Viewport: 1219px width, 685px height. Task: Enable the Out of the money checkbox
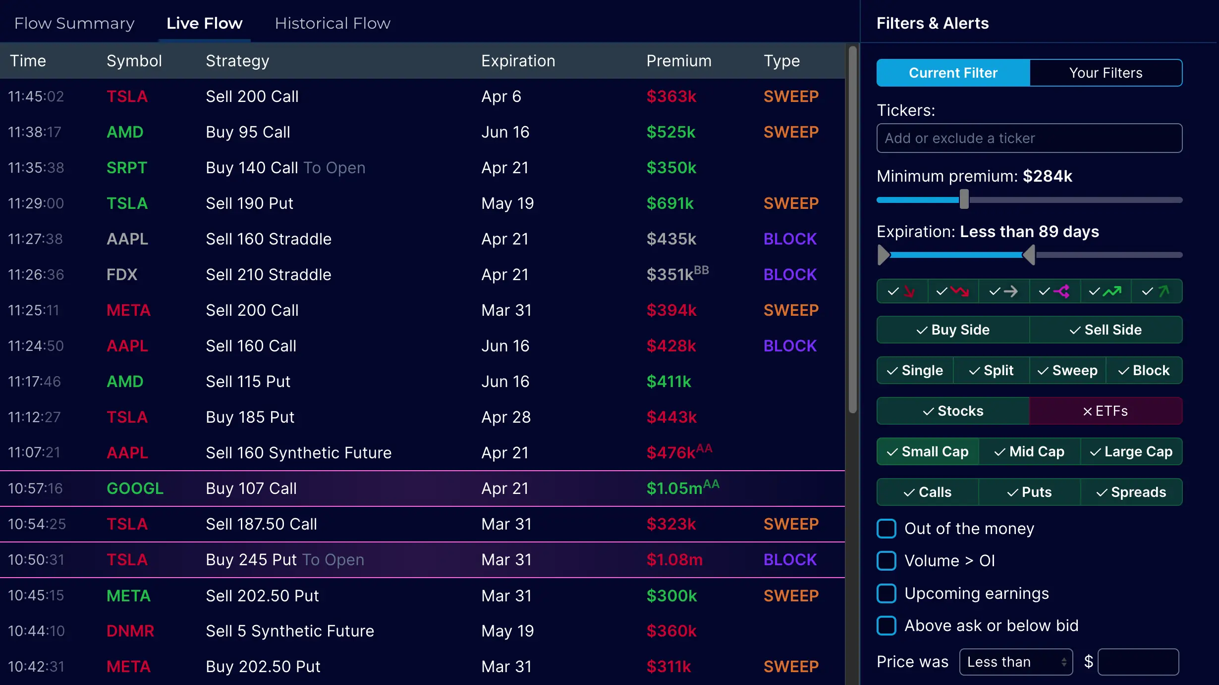click(x=887, y=528)
